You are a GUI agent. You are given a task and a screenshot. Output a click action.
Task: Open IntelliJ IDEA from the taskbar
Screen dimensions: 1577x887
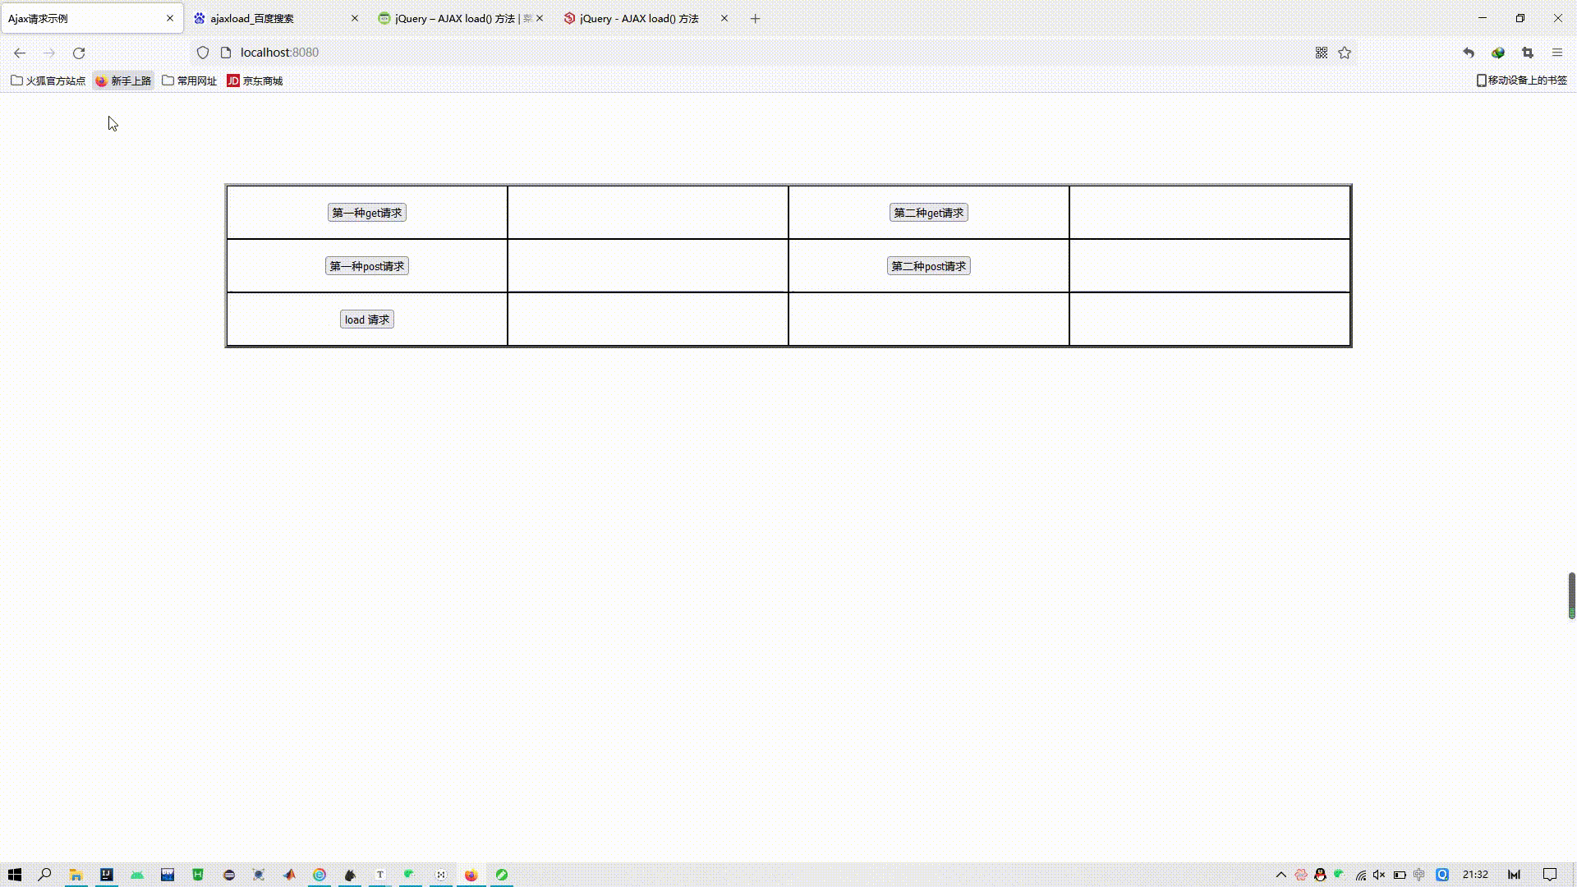tap(107, 875)
